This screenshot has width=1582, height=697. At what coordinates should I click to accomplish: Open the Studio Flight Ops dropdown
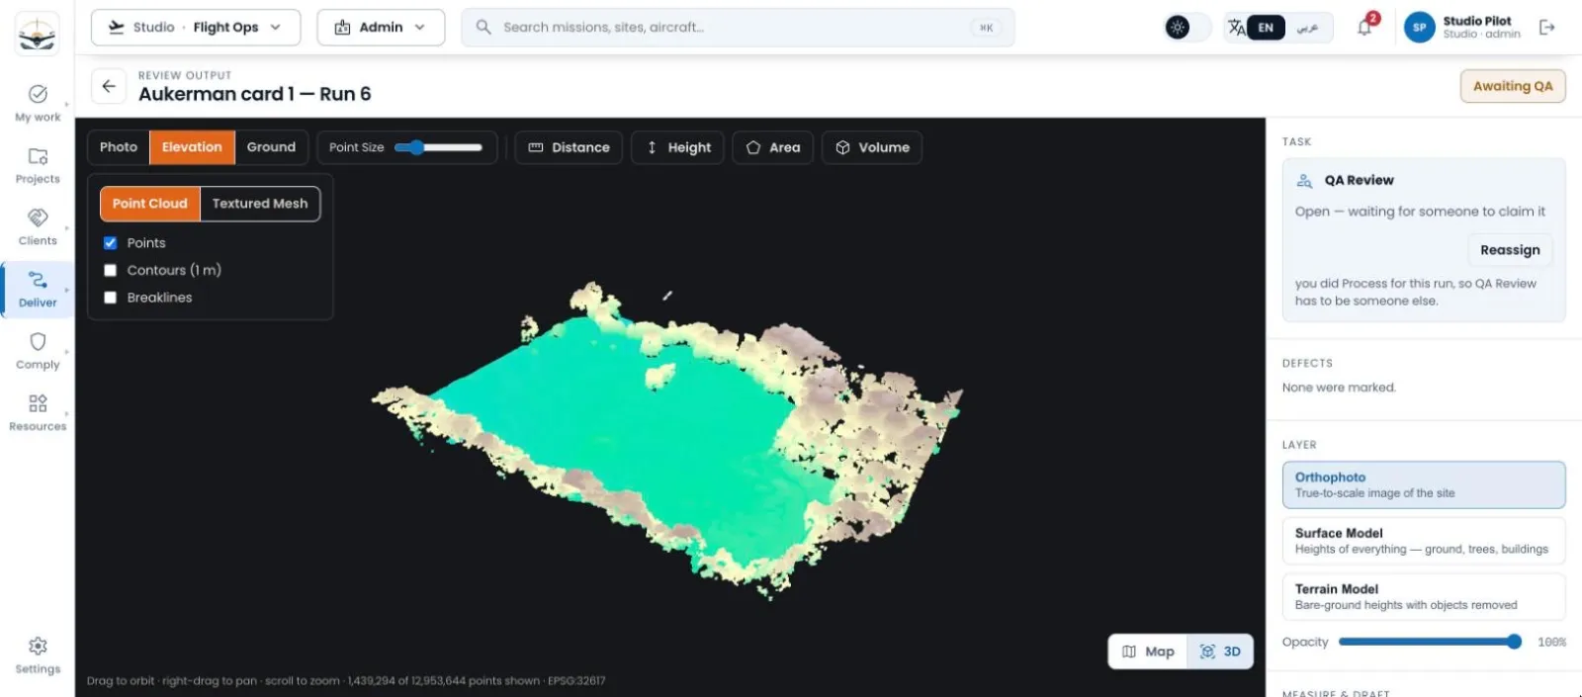196,27
